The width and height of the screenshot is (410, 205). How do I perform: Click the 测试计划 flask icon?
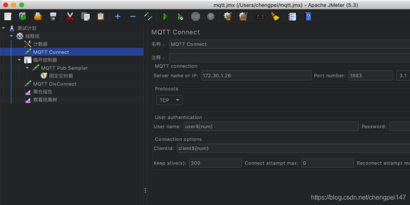(x=12, y=28)
